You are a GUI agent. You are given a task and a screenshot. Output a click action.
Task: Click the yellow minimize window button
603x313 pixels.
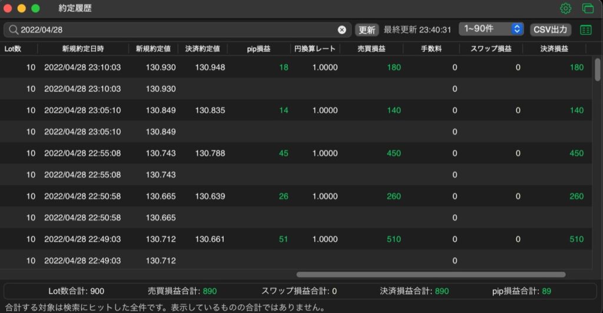[22, 8]
